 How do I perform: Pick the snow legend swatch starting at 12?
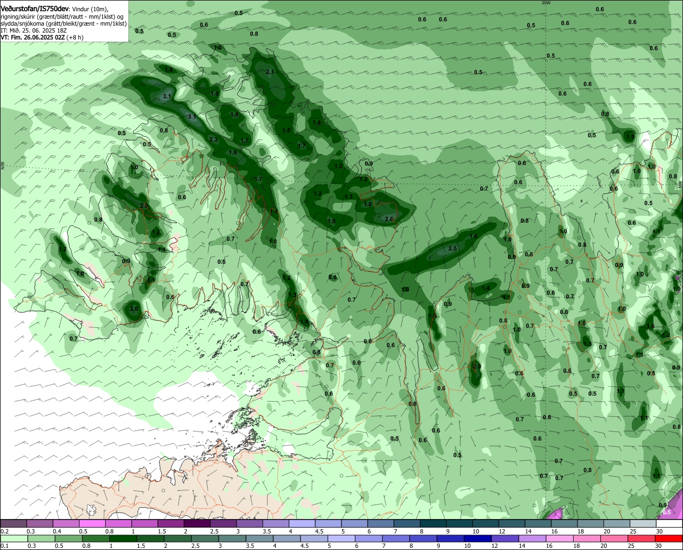pos(511,523)
